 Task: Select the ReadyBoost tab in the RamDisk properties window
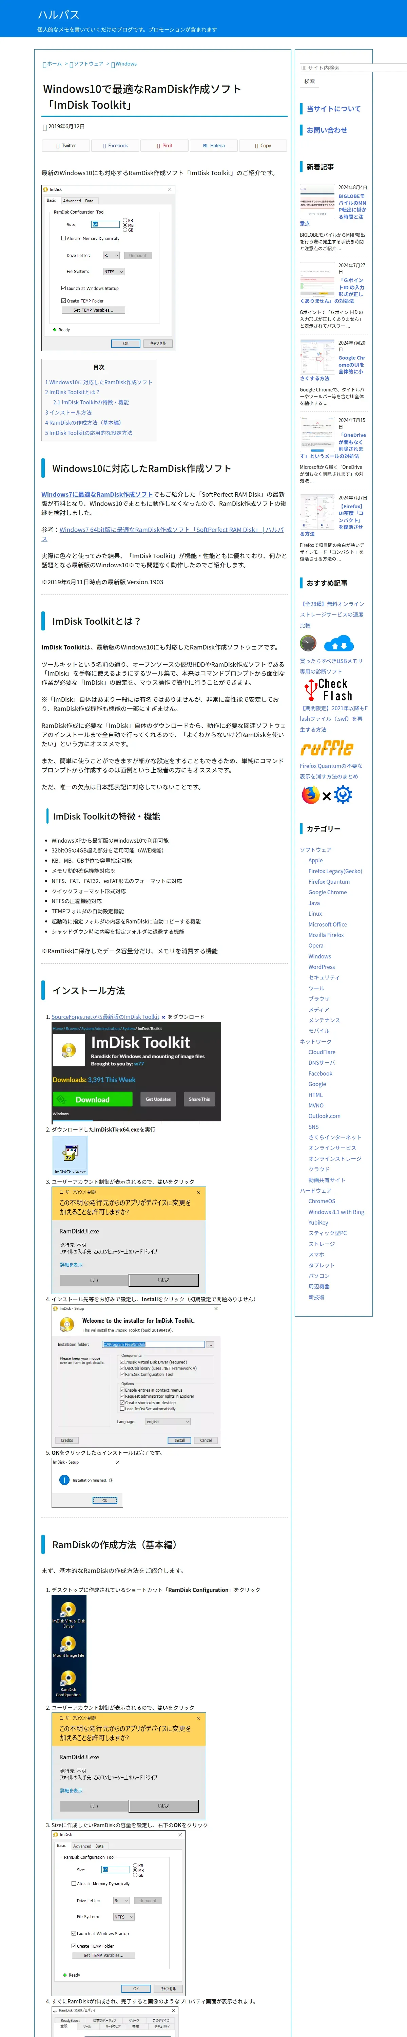pos(70,2020)
